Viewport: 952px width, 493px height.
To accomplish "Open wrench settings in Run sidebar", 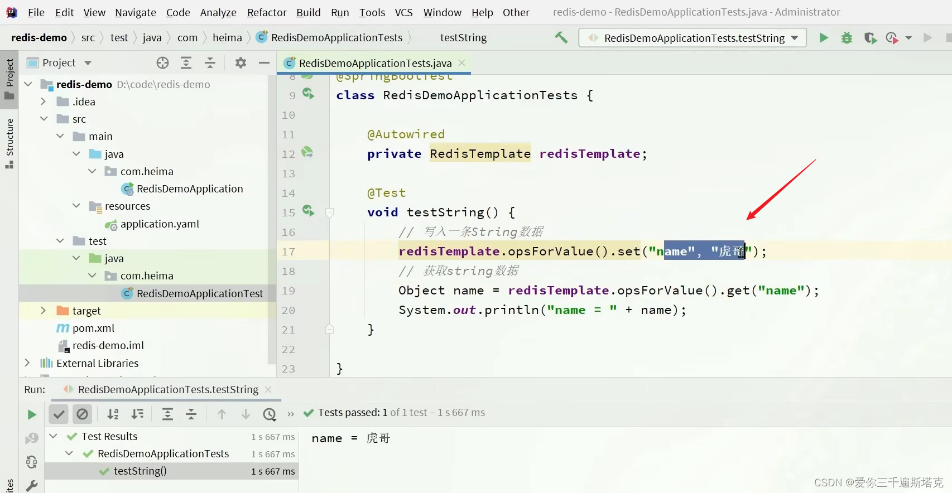I will pyautogui.click(x=32, y=485).
